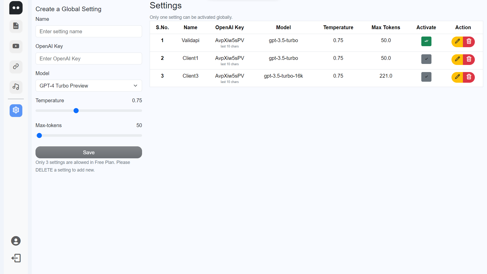
Task: Click the Max-tokens slider handle
Action: (x=39, y=135)
